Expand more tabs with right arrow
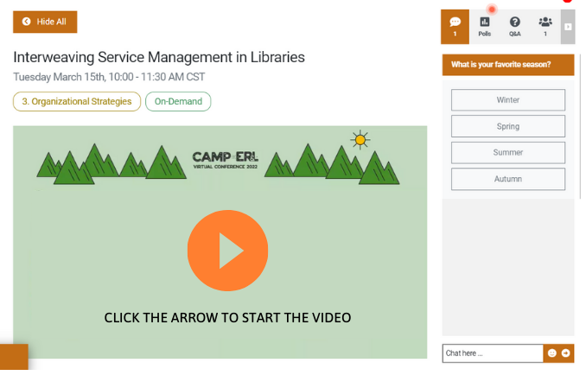This screenshot has height=388, width=586. 568,27
